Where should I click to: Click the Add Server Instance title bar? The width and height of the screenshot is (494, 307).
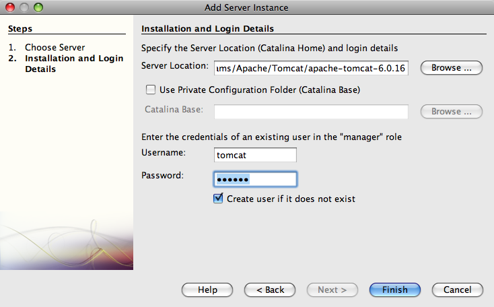tap(246, 7)
